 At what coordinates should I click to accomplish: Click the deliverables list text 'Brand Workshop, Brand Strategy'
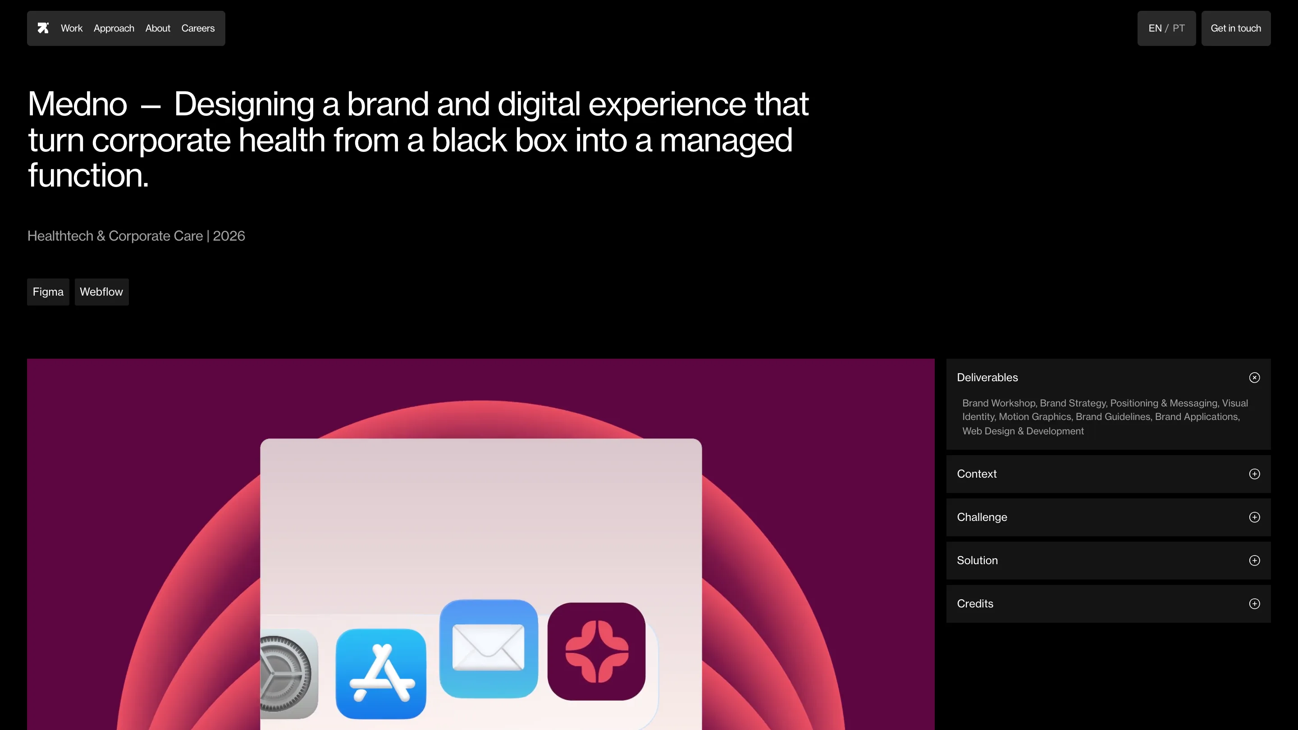click(1034, 403)
